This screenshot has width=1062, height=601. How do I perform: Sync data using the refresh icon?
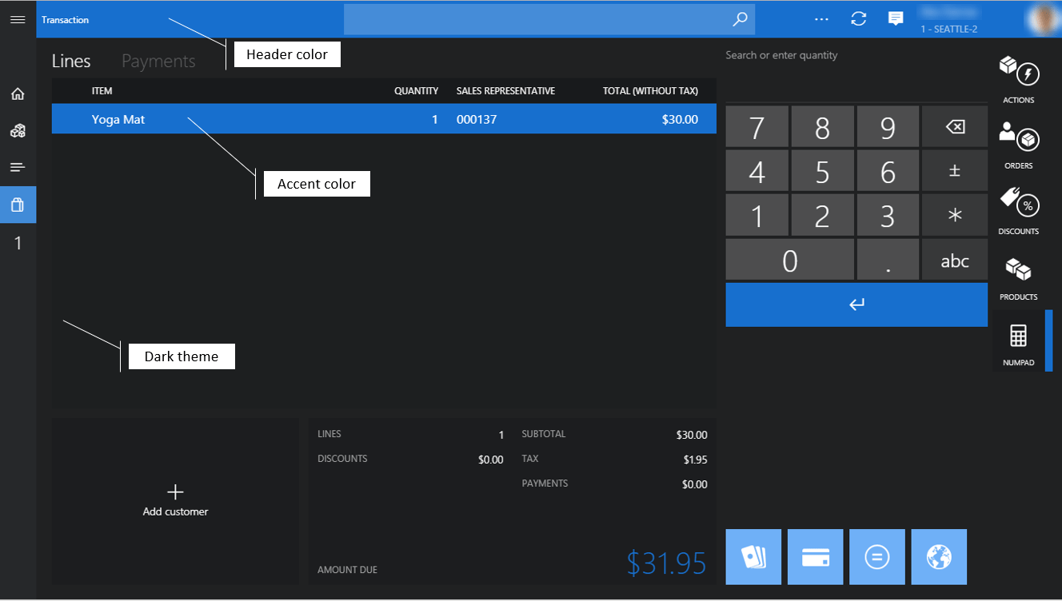pos(859,18)
